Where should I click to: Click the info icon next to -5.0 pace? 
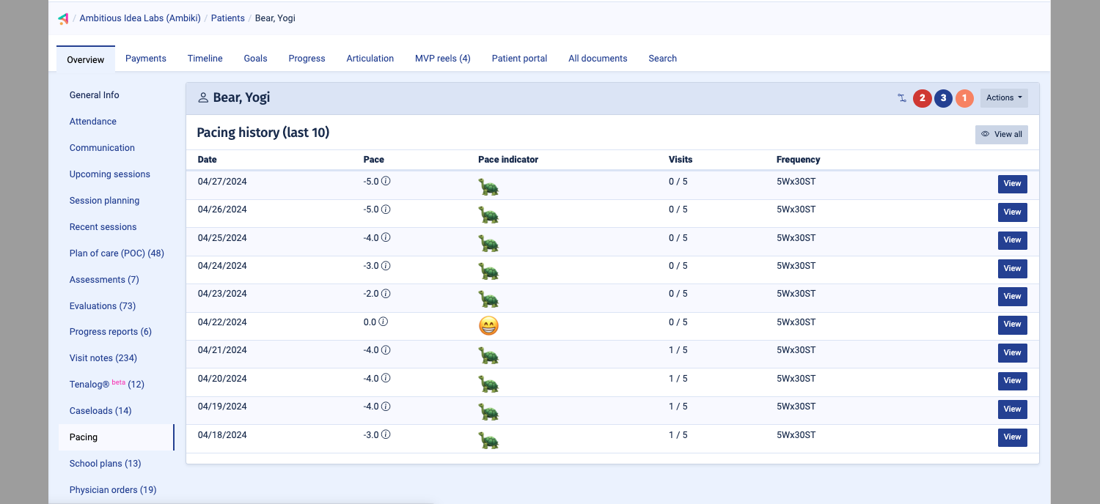click(x=386, y=181)
